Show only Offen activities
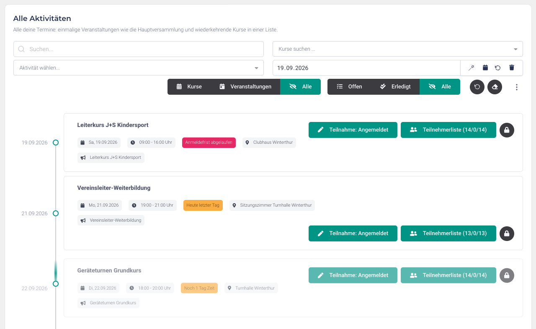Image resolution: width=536 pixels, height=329 pixels. pyautogui.click(x=350, y=87)
